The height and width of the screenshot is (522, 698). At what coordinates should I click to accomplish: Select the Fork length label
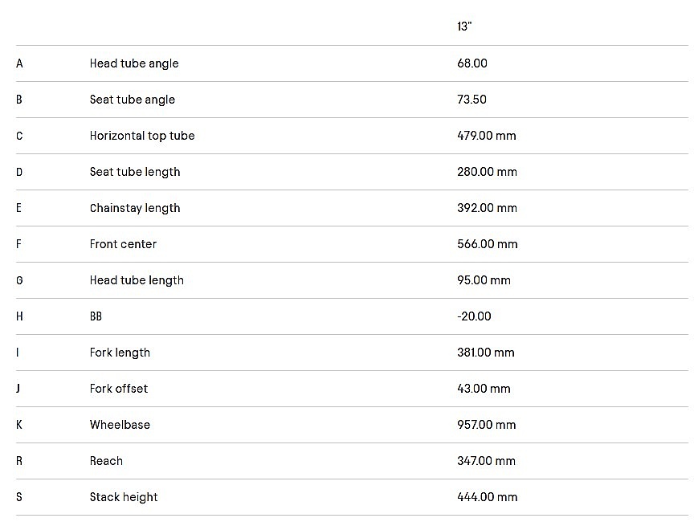pyautogui.click(x=120, y=353)
